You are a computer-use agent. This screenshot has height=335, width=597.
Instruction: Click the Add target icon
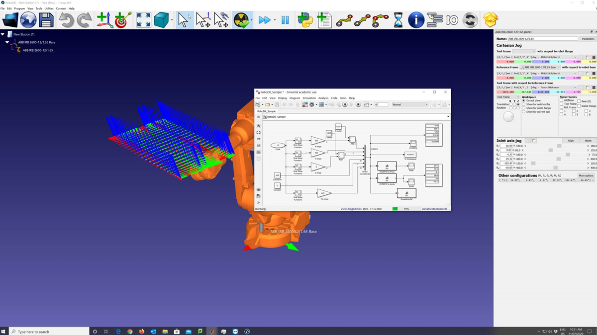pos(123,20)
